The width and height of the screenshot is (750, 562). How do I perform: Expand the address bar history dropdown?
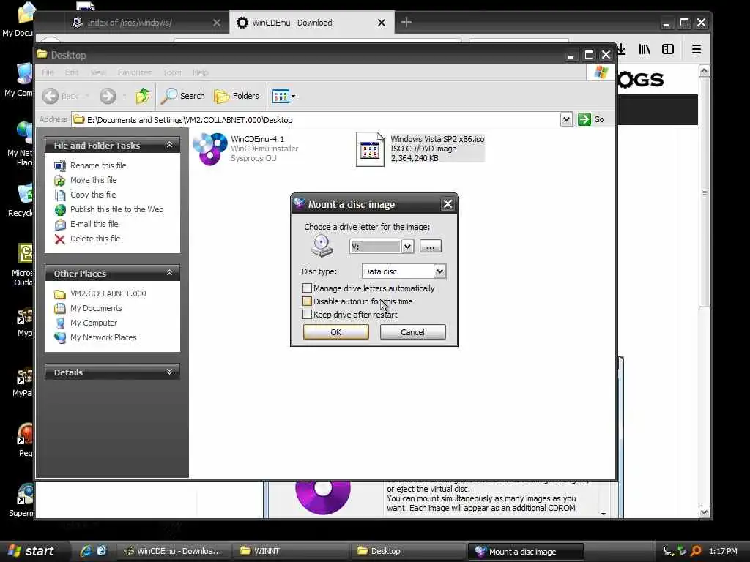566,119
